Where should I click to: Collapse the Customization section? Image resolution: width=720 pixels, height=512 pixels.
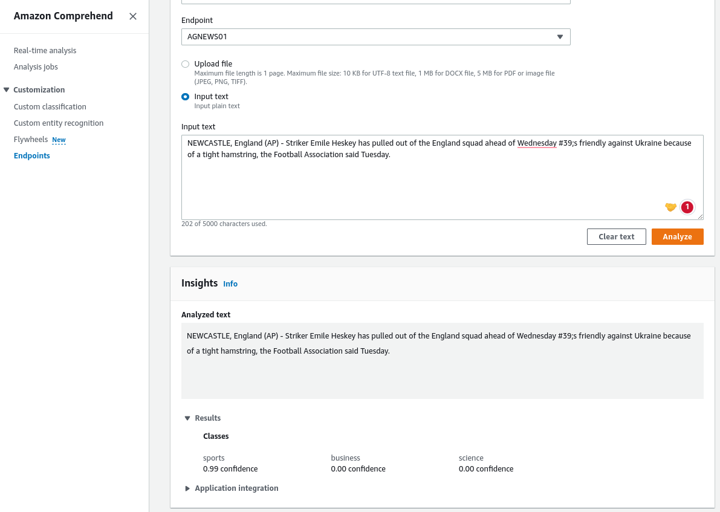coord(7,89)
